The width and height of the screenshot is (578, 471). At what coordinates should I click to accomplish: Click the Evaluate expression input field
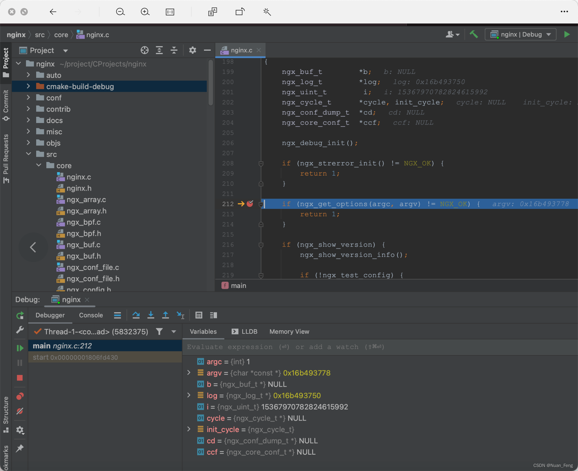pos(380,347)
